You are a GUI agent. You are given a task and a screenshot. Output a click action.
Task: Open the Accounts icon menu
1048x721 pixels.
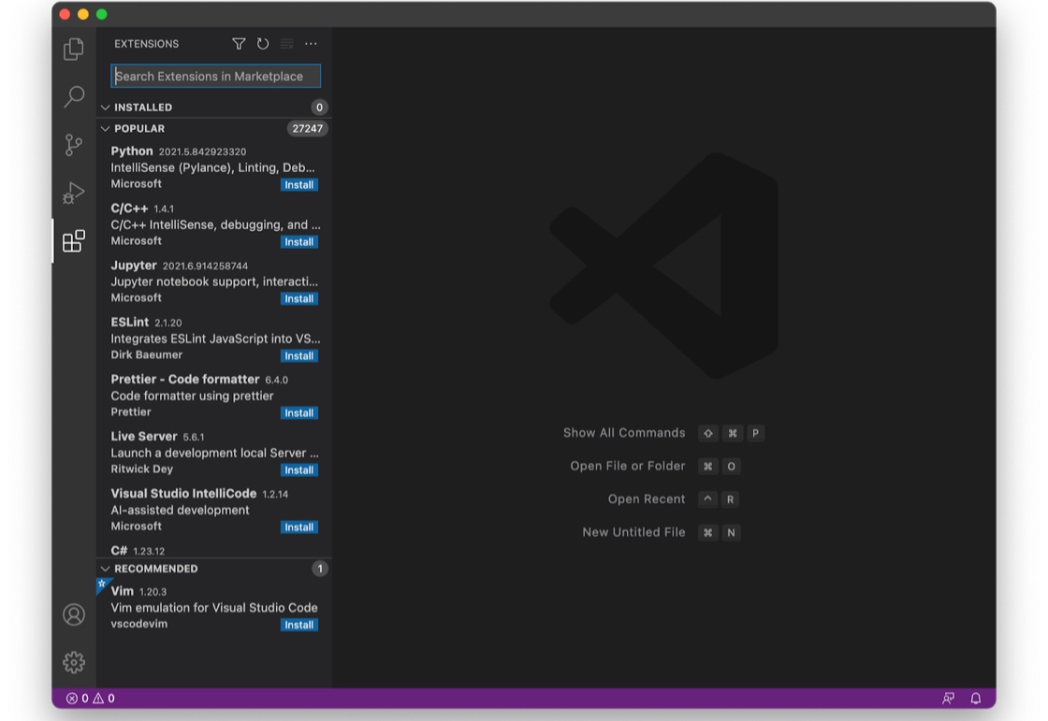point(74,614)
